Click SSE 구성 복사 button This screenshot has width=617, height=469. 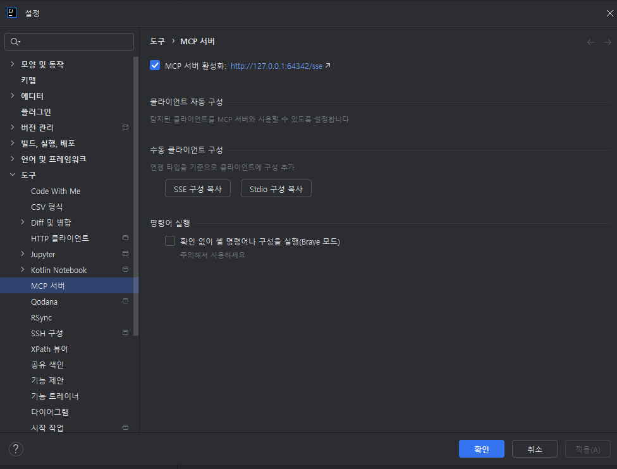[197, 188]
